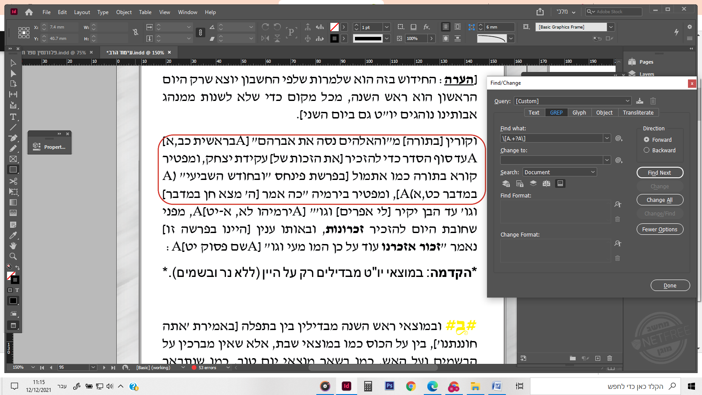Switch to the Text tab
This screenshot has height=395, width=702.
(x=534, y=113)
